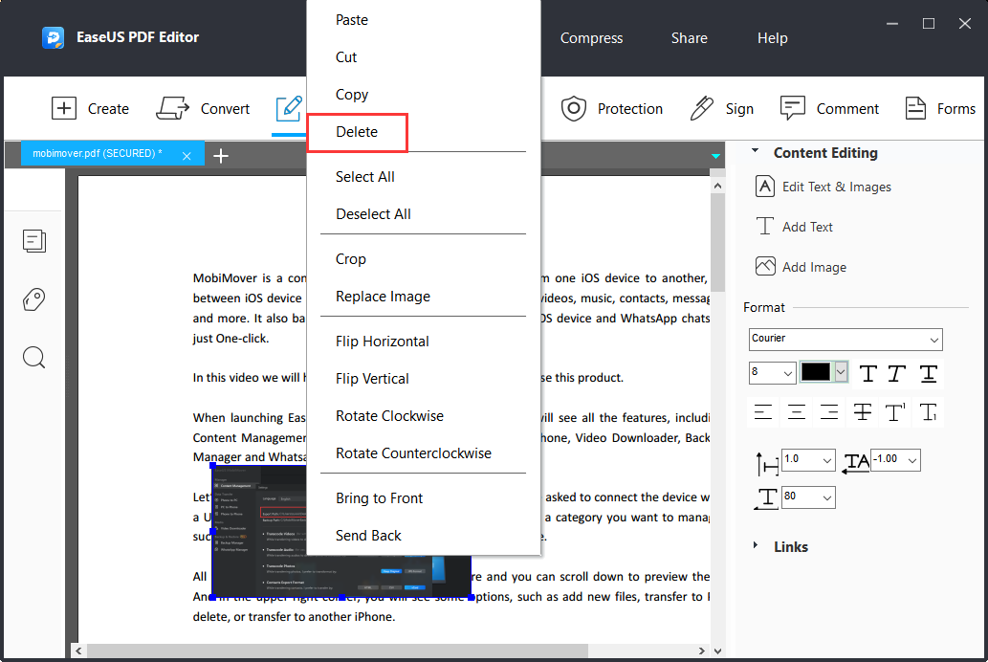Image resolution: width=988 pixels, height=662 pixels.
Task: Choose Send Back in context menu
Action: click(424, 536)
